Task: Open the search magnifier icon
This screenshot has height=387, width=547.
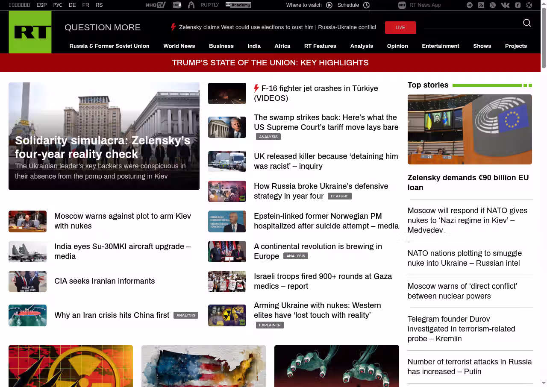Action: (527, 23)
